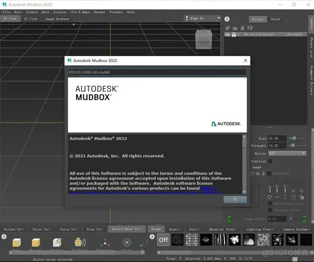
Task: Switch to the Image Browser tab
Action: (57, 19)
